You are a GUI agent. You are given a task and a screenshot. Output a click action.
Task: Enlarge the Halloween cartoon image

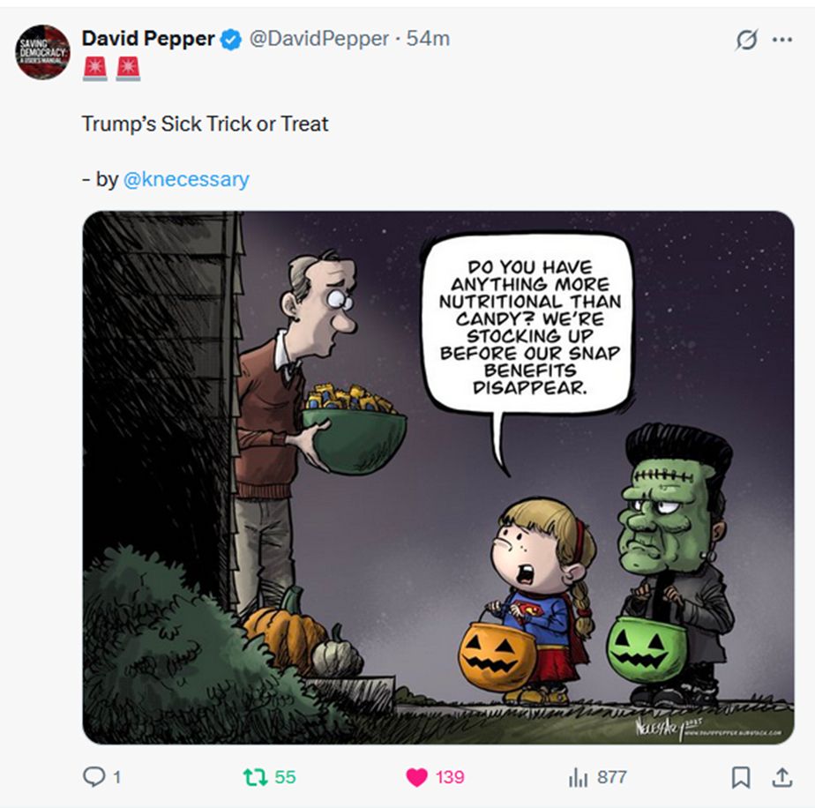click(438, 477)
